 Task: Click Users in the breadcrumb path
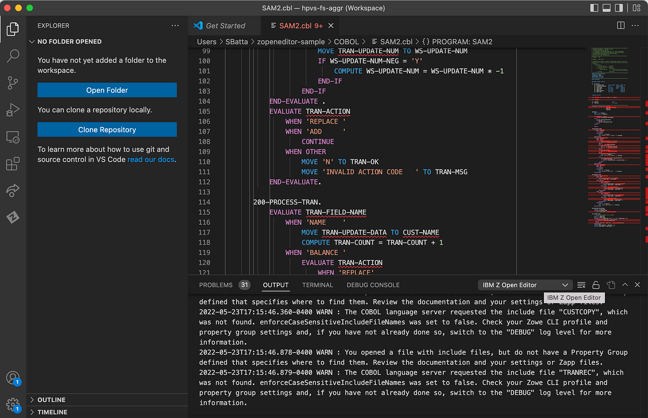pos(206,42)
